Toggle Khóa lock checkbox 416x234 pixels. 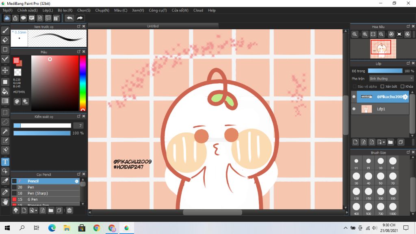(402, 87)
